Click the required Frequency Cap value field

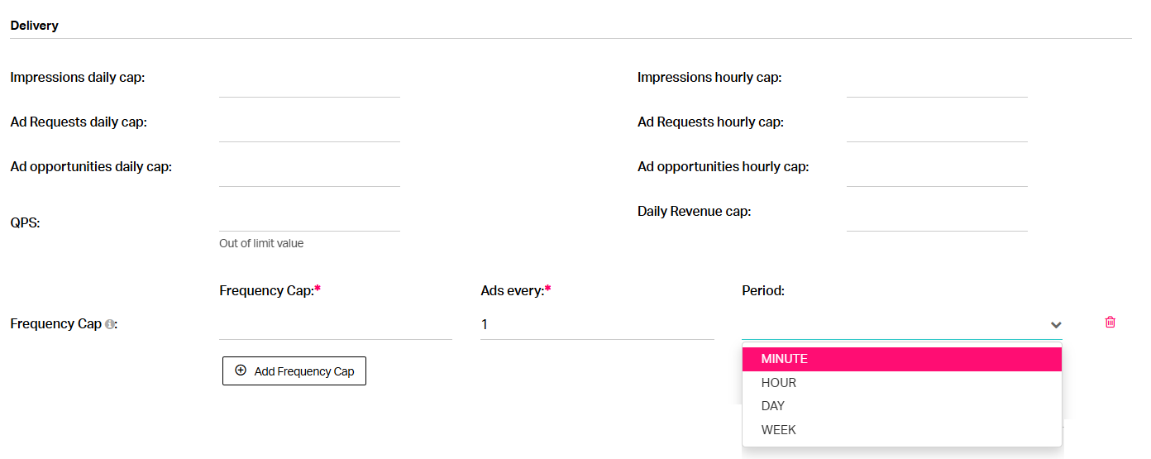tap(336, 324)
